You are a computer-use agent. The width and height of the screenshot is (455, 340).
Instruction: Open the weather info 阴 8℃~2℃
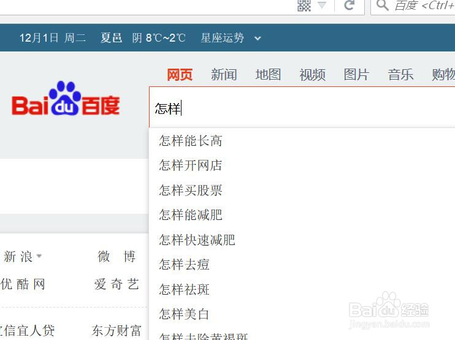coord(159,38)
